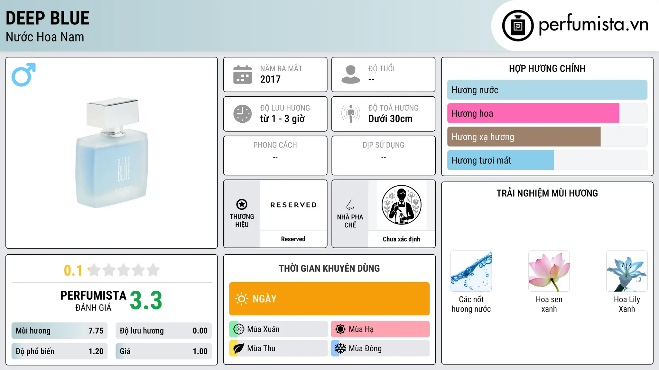
Task: Click the DEEP BLUE title
Action: (48, 18)
